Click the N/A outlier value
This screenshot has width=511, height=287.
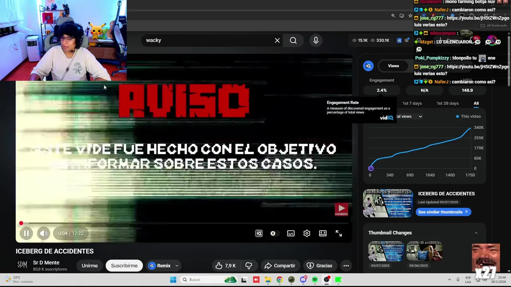click(x=424, y=90)
